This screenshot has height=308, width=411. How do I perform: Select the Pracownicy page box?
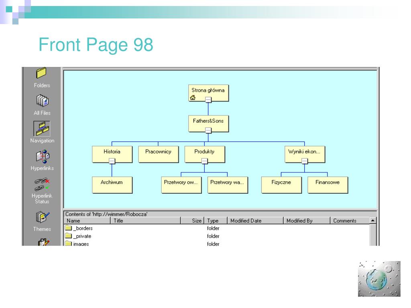pyautogui.click(x=158, y=154)
